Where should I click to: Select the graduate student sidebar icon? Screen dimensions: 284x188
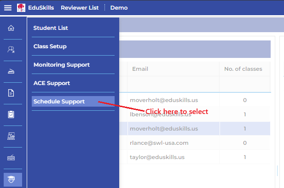13,179
